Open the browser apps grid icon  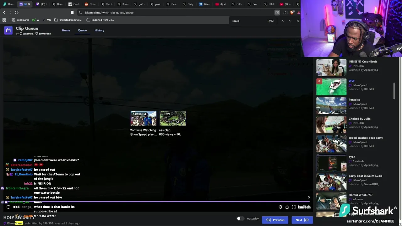point(4,20)
